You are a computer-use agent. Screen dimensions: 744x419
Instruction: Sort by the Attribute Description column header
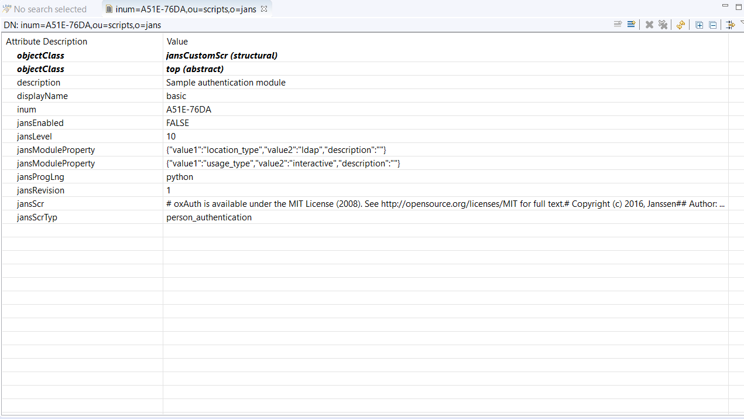[x=46, y=41]
